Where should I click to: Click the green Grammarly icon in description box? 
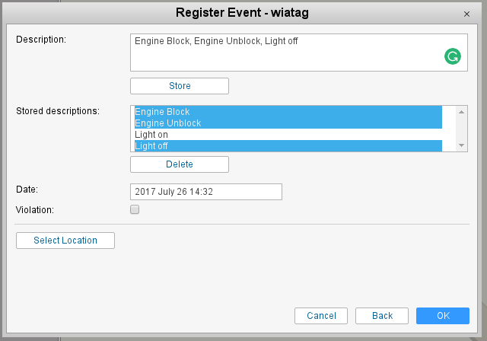coord(452,56)
